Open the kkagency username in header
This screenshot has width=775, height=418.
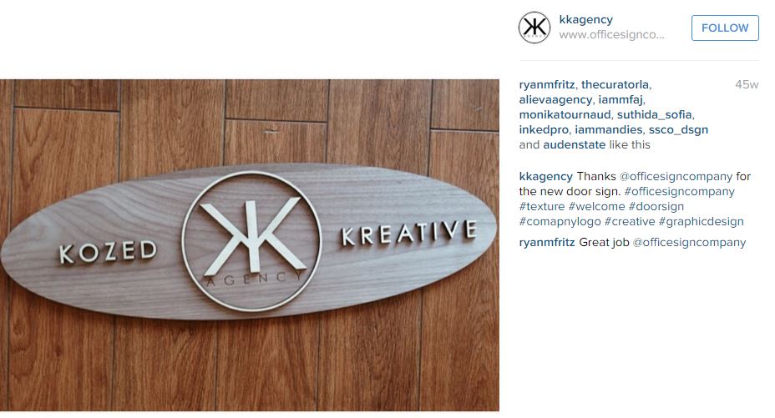pyautogui.click(x=585, y=19)
